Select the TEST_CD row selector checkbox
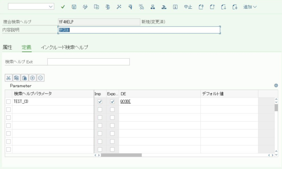The image size is (282, 169). pyautogui.click(x=8, y=101)
